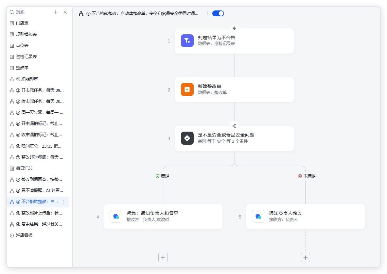Open the 点位表 table

point(38,46)
